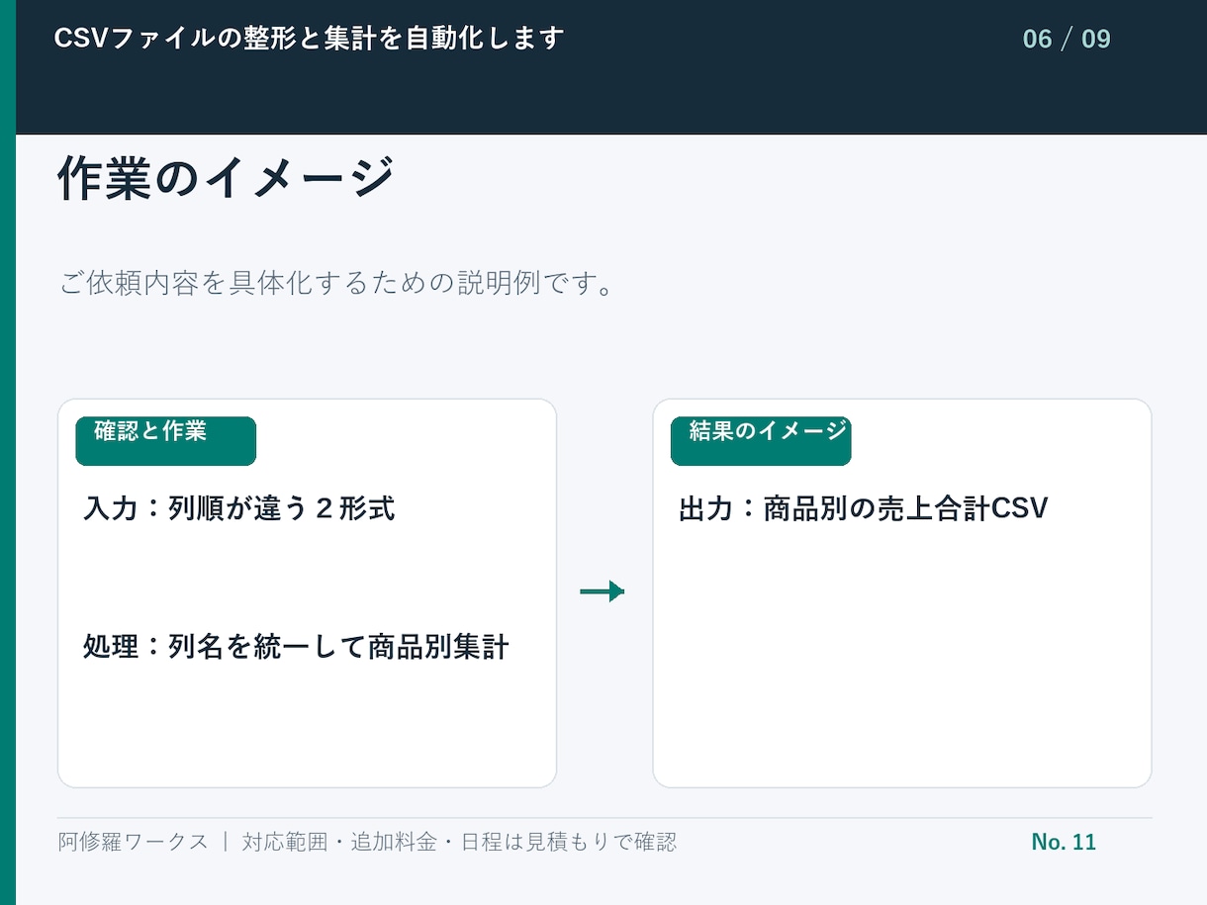This screenshot has width=1207, height=905.
Task: Click the green arrow between the cards
Action: [x=603, y=591]
